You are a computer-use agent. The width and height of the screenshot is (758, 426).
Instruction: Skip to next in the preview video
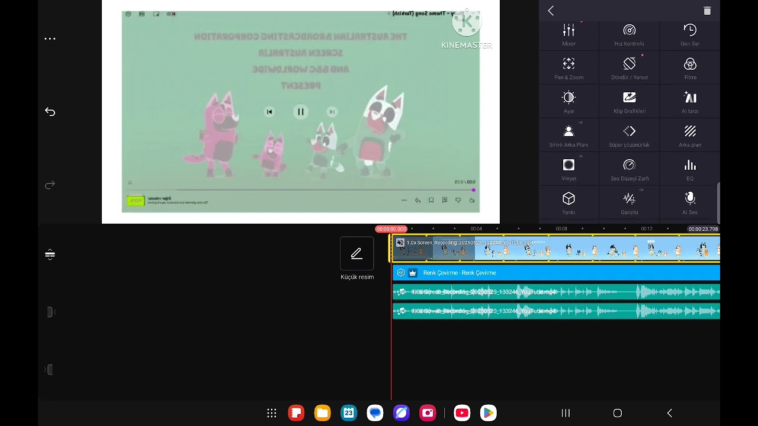click(x=332, y=112)
